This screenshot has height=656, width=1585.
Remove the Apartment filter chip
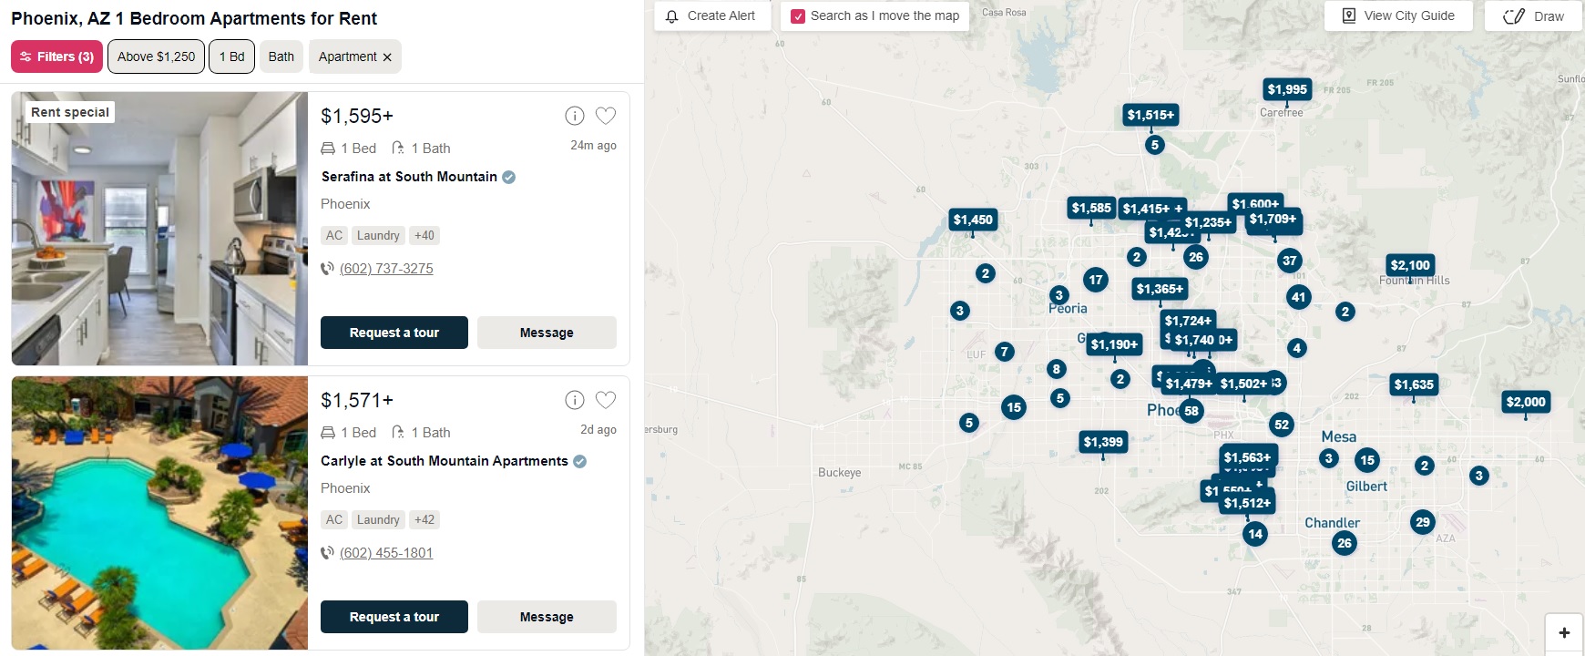(x=387, y=56)
